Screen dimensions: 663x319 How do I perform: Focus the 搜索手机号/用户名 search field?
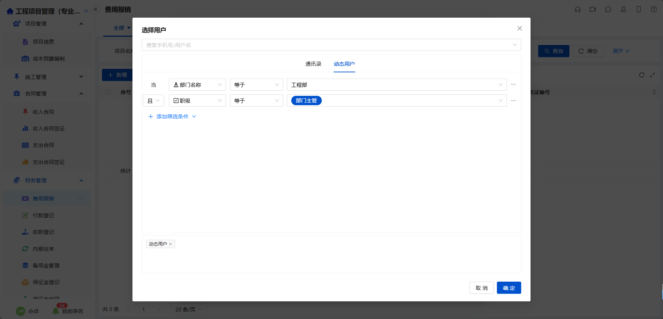[326, 45]
